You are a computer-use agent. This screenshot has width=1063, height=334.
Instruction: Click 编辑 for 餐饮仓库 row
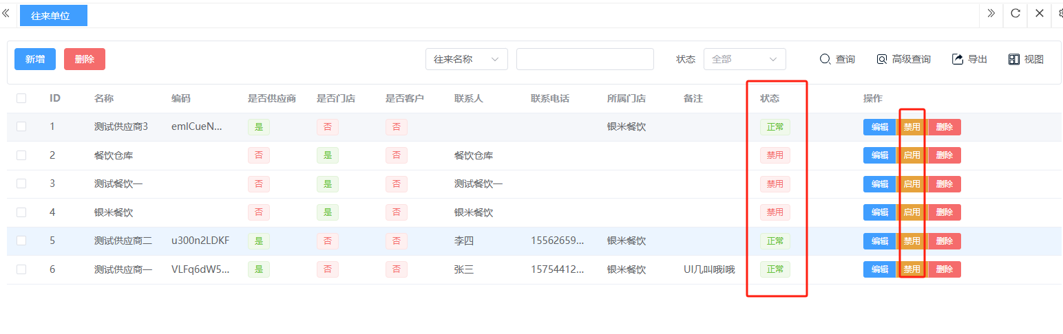880,155
